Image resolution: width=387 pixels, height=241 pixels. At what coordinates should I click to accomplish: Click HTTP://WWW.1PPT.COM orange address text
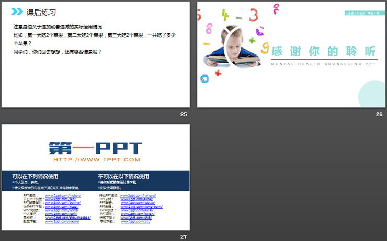click(97, 160)
